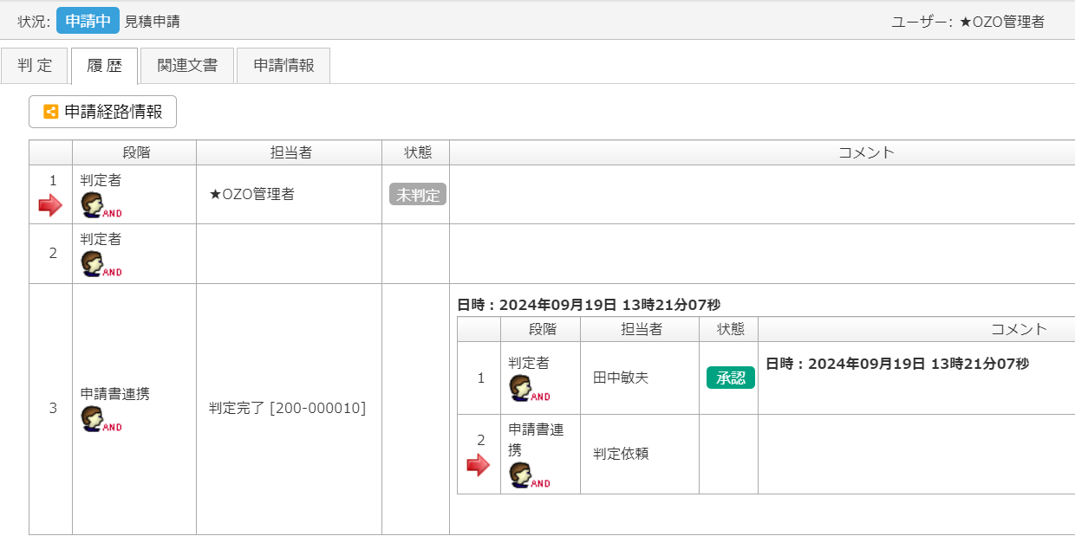Click the 田中敏夫 assignee name

click(621, 378)
